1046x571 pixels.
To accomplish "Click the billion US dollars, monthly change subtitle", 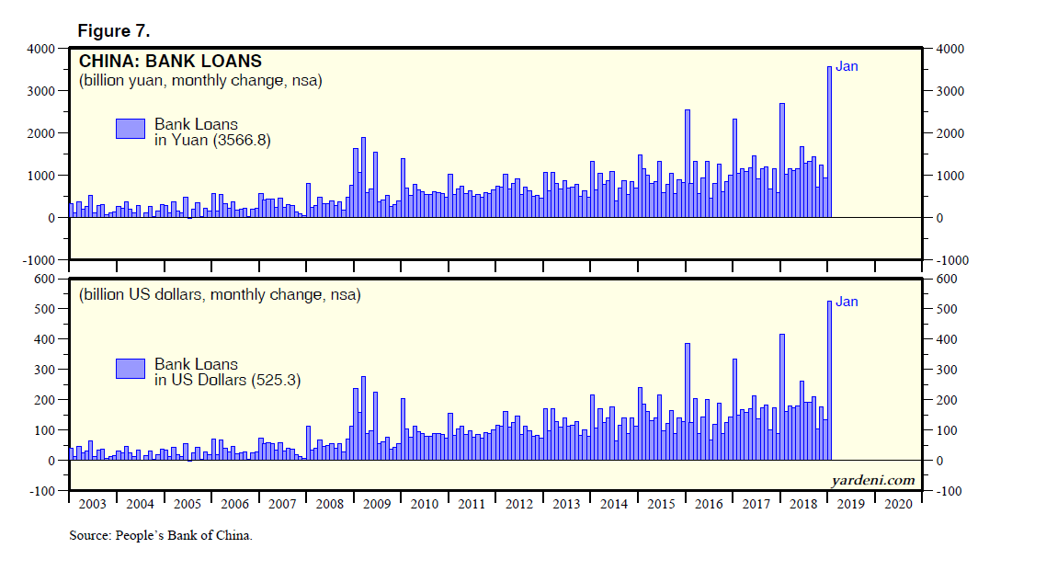I will coord(220,295).
